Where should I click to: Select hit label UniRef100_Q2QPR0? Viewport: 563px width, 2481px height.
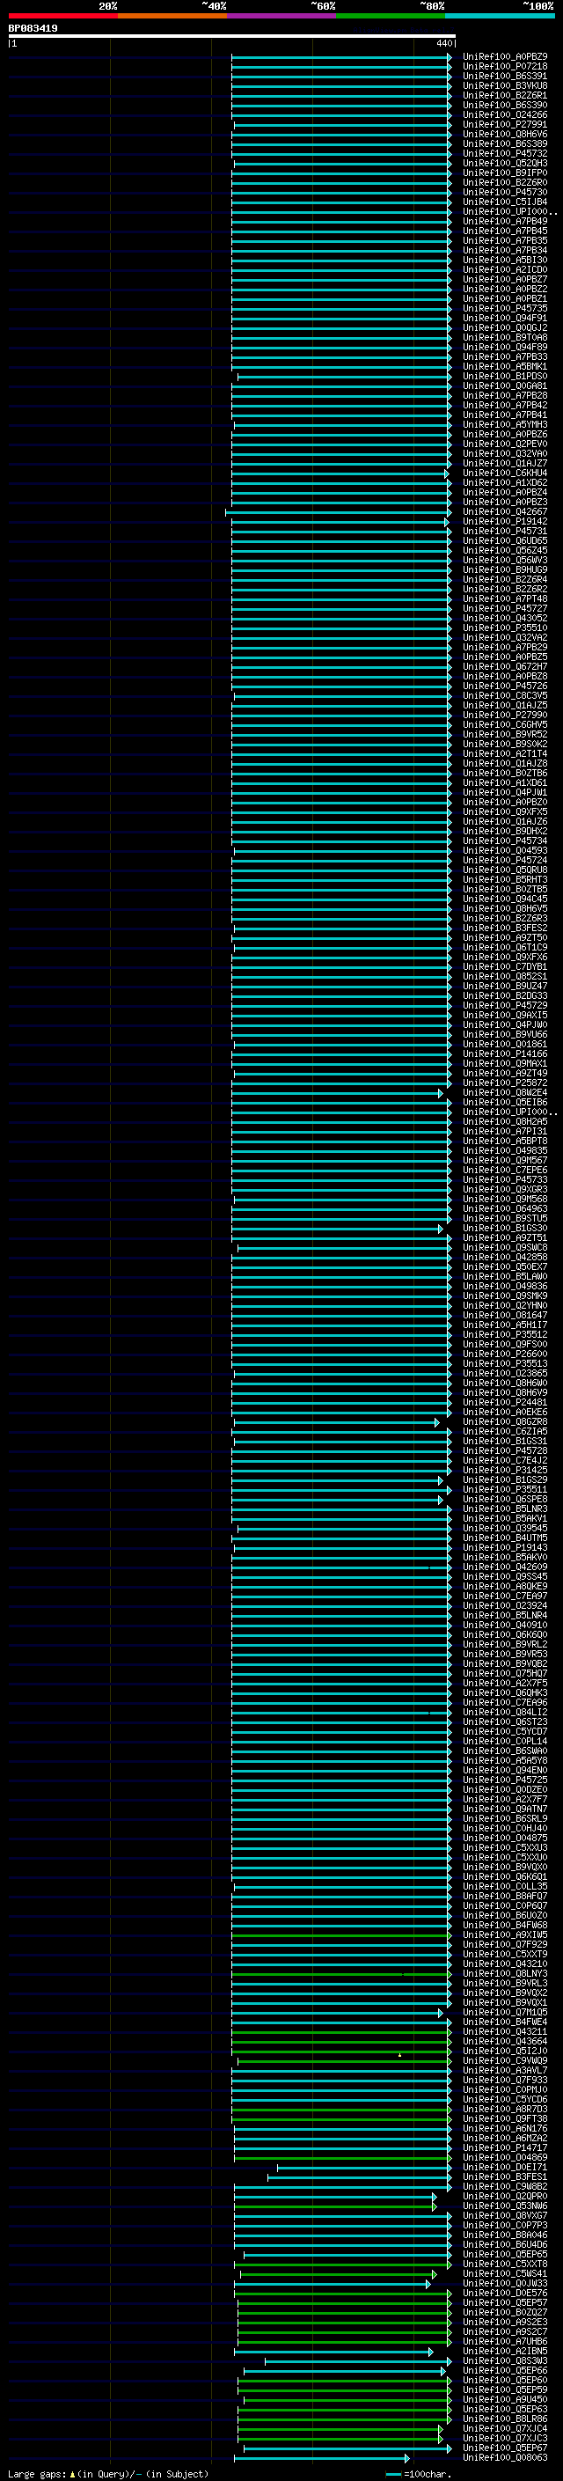pos(505,2196)
